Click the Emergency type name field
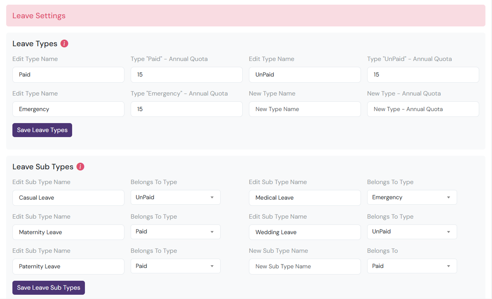 click(x=68, y=109)
